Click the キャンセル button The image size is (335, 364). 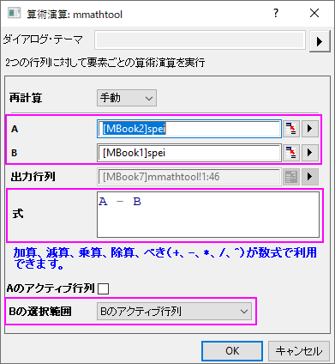[x=299, y=351]
